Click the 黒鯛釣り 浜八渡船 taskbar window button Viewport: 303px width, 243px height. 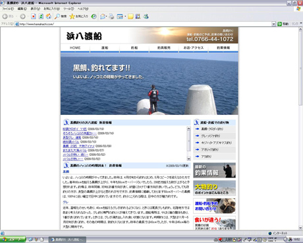pos(67,240)
